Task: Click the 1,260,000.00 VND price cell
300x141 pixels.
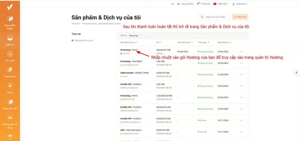Action: coord(164,96)
